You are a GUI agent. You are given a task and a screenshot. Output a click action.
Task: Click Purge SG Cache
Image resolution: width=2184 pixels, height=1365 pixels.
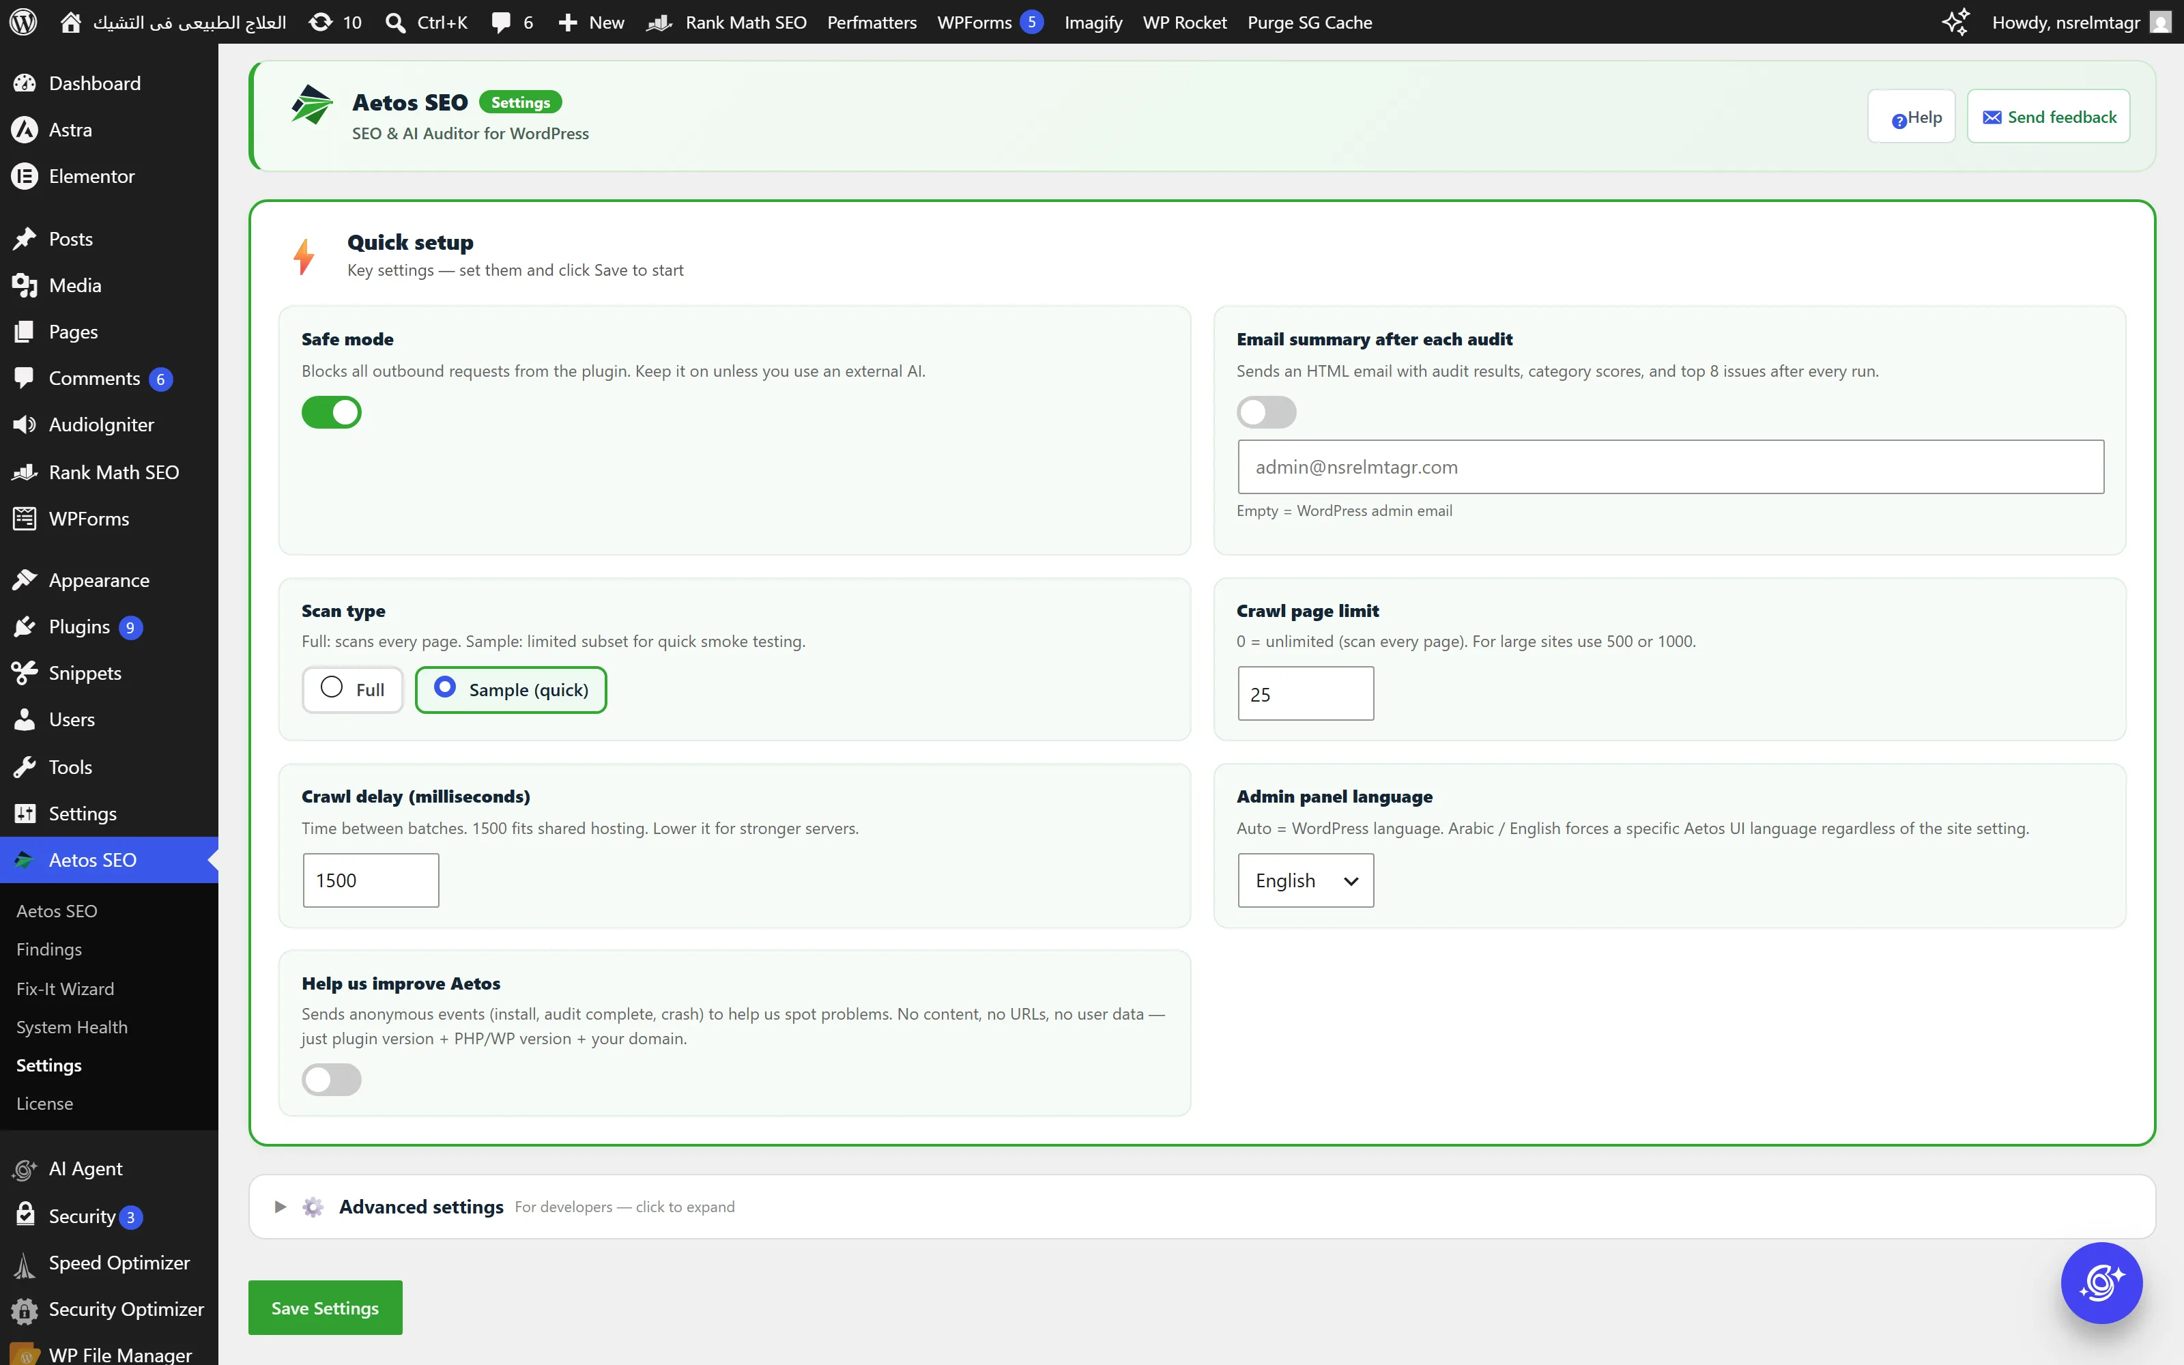coord(1310,22)
